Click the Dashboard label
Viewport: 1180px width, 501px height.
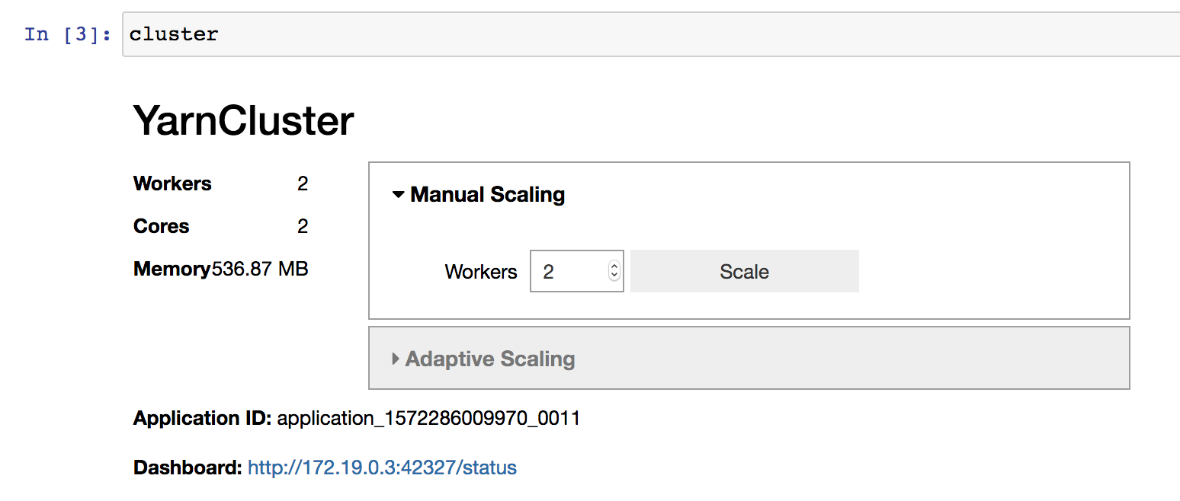click(188, 467)
